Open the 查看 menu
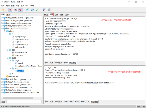The image size is (146, 108). (x=12, y=6)
